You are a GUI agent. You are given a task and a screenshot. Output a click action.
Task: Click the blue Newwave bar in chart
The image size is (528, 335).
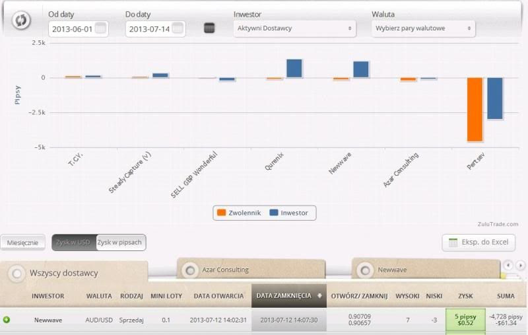361,70
